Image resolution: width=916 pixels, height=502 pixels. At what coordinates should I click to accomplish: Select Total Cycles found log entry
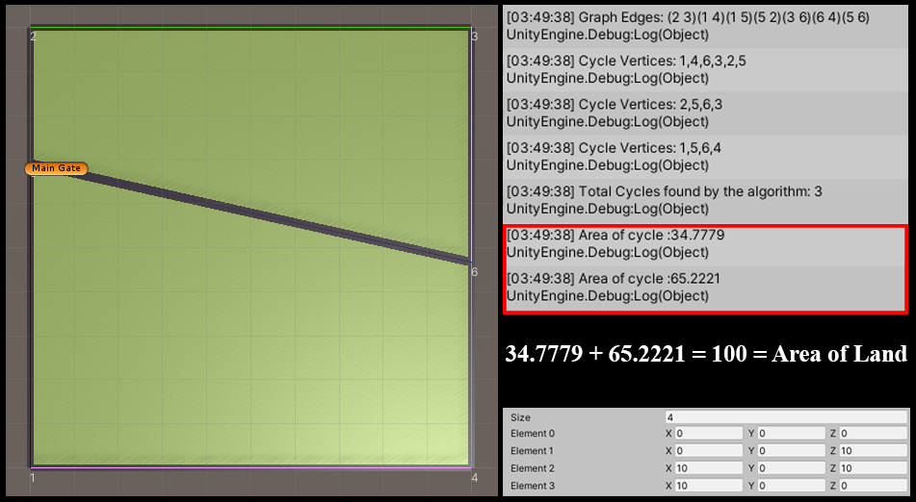point(704,200)
